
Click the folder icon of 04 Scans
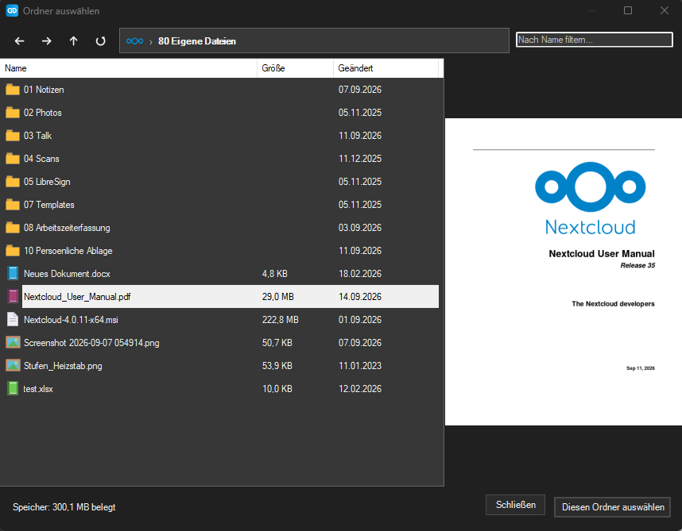pyautogui.click(x=13, y=159)
